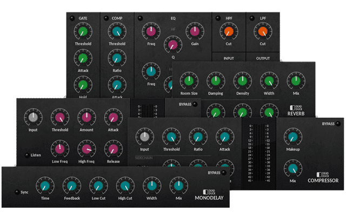This screenshot has height=216, width=346.
Task: Click the teal EQ Freq knob
Action: pos(151,71)
